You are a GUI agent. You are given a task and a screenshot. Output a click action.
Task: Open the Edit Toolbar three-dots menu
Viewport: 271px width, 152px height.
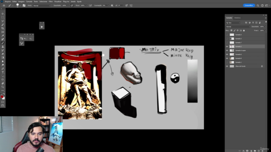(3, 90)
